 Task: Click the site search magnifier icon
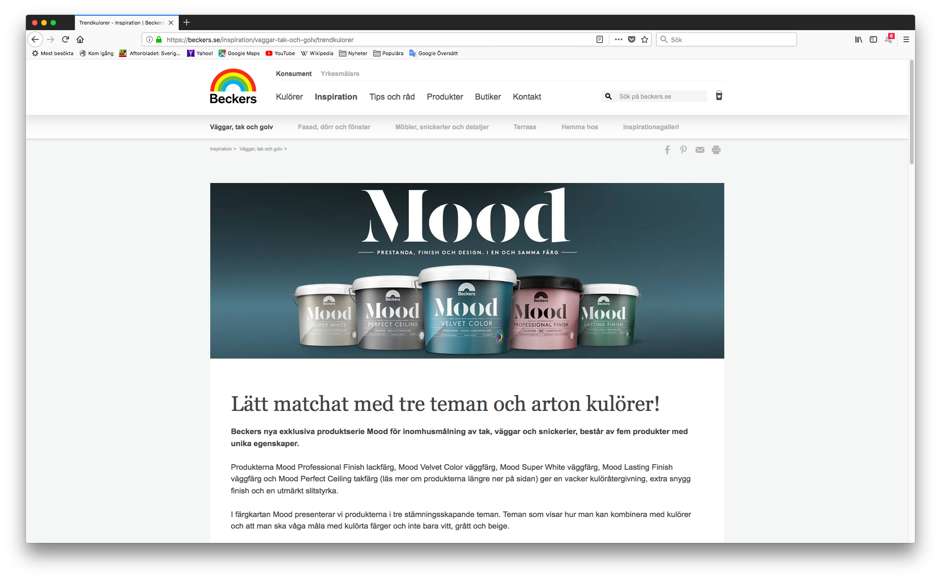(609, 96)
